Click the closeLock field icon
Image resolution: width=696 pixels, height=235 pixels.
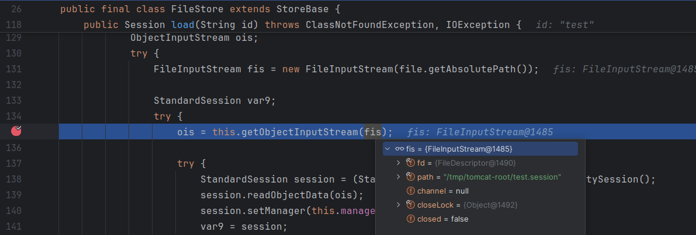click(x=411, y=205)
